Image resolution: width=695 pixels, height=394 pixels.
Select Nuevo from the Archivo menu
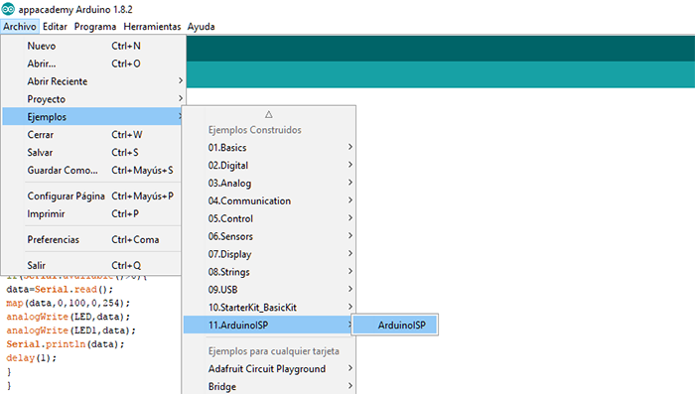pyautogui.click(x=92, y=46)
